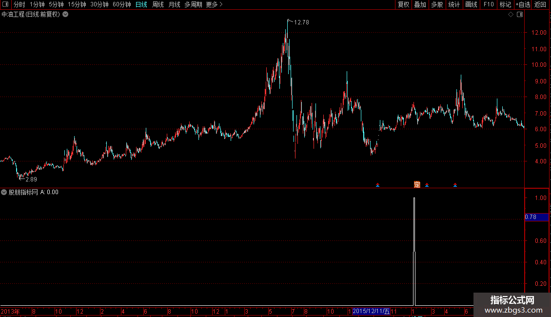The image size is (551, 317).
Task: Add stock via +自选 button
Action: [x=523, y=4]
